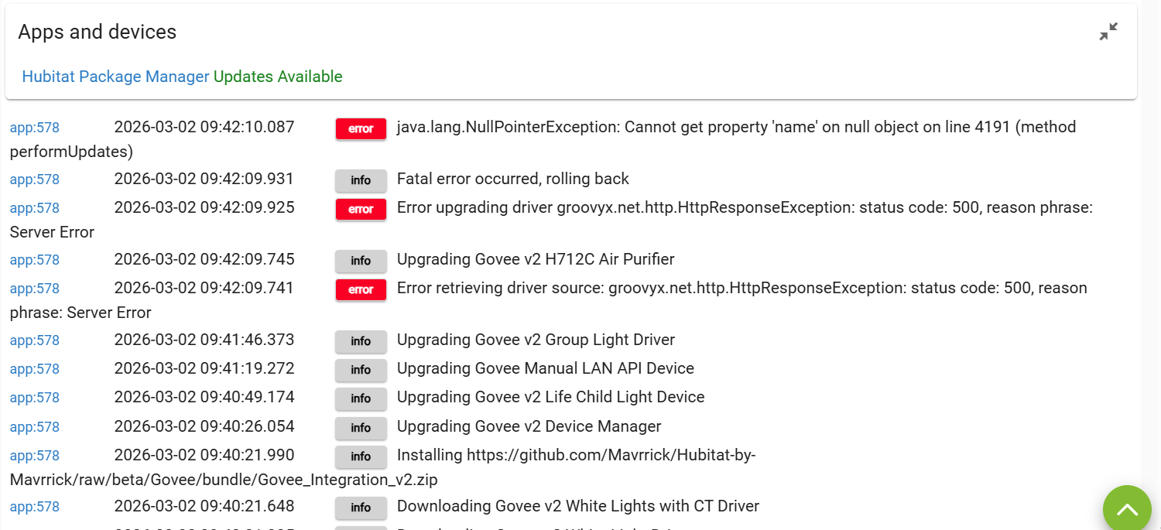This screenshot has height=530, width=1161.
Task: Open the Hubitat Package Manager link
Action: pos(115,77)
